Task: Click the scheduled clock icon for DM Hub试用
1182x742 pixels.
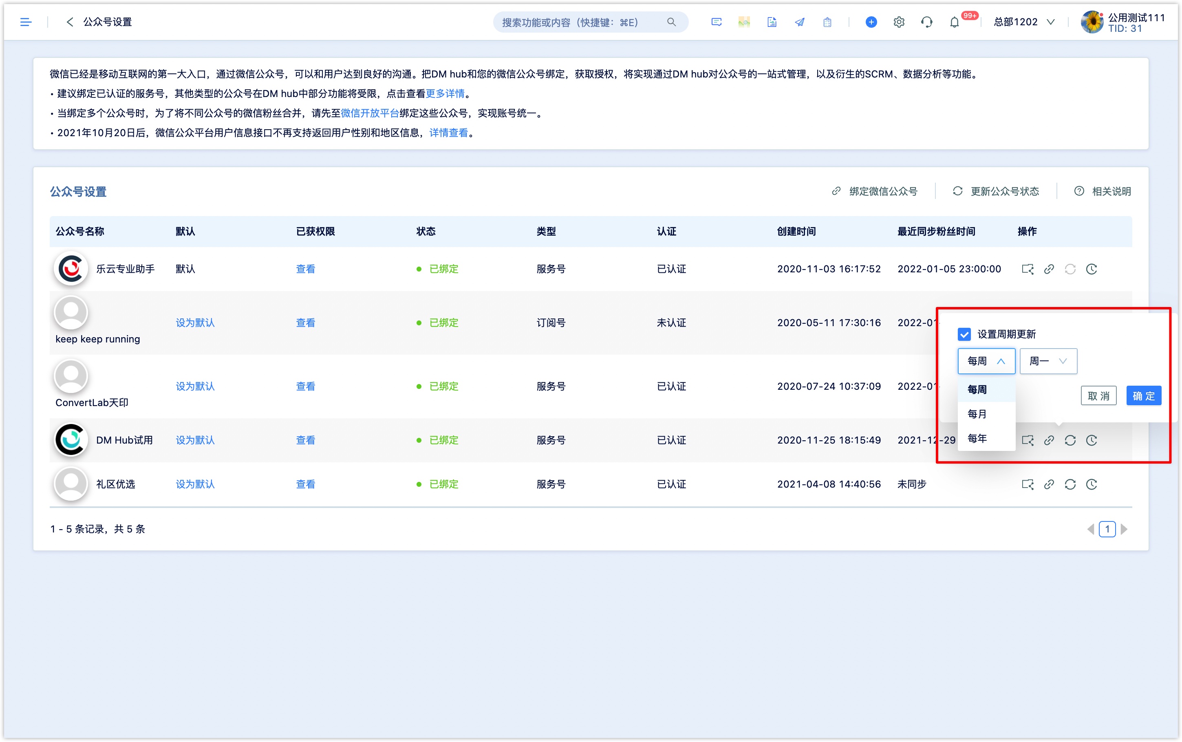Action: pyautogui.click(x=1091, y=440)
